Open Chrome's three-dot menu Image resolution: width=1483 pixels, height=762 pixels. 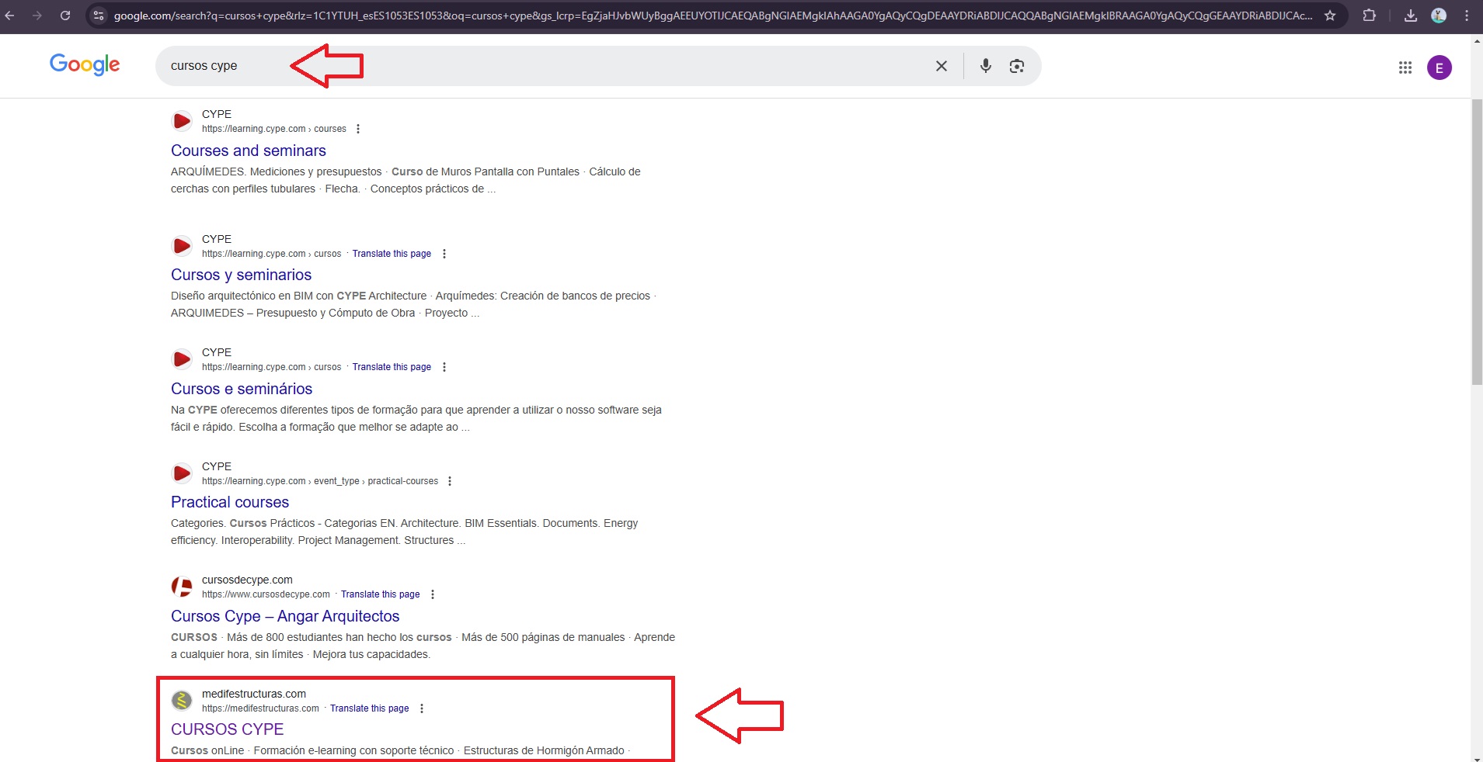pyautogui.click(x=1466, y=16)
